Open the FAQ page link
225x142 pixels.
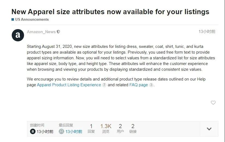click(x=138, y=85)
